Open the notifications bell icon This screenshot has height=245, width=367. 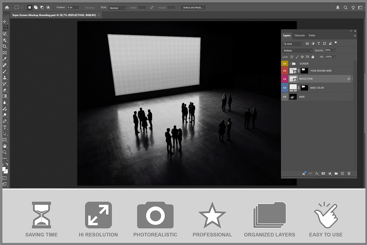pyautogui.click(x=338, y=7)
